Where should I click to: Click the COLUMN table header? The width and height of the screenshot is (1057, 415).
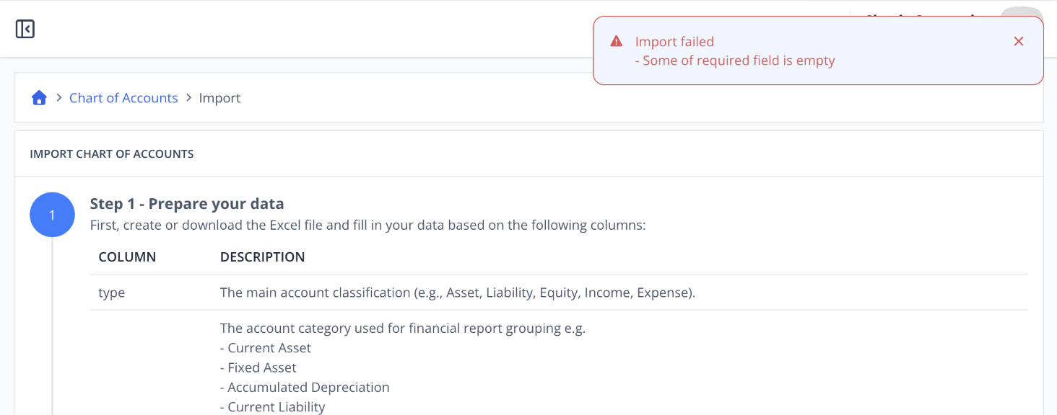(127, 256)
